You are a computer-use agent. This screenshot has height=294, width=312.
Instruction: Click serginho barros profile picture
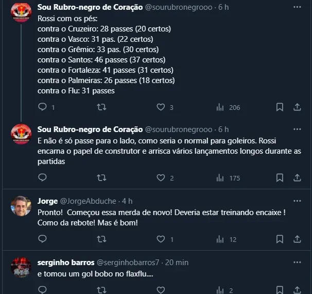tap(21, 267)
